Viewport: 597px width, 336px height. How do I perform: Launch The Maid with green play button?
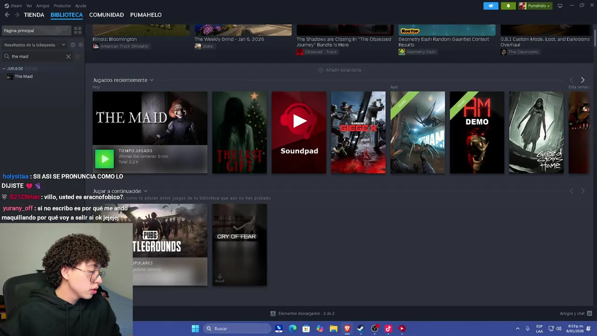click(x=104, y=159)
